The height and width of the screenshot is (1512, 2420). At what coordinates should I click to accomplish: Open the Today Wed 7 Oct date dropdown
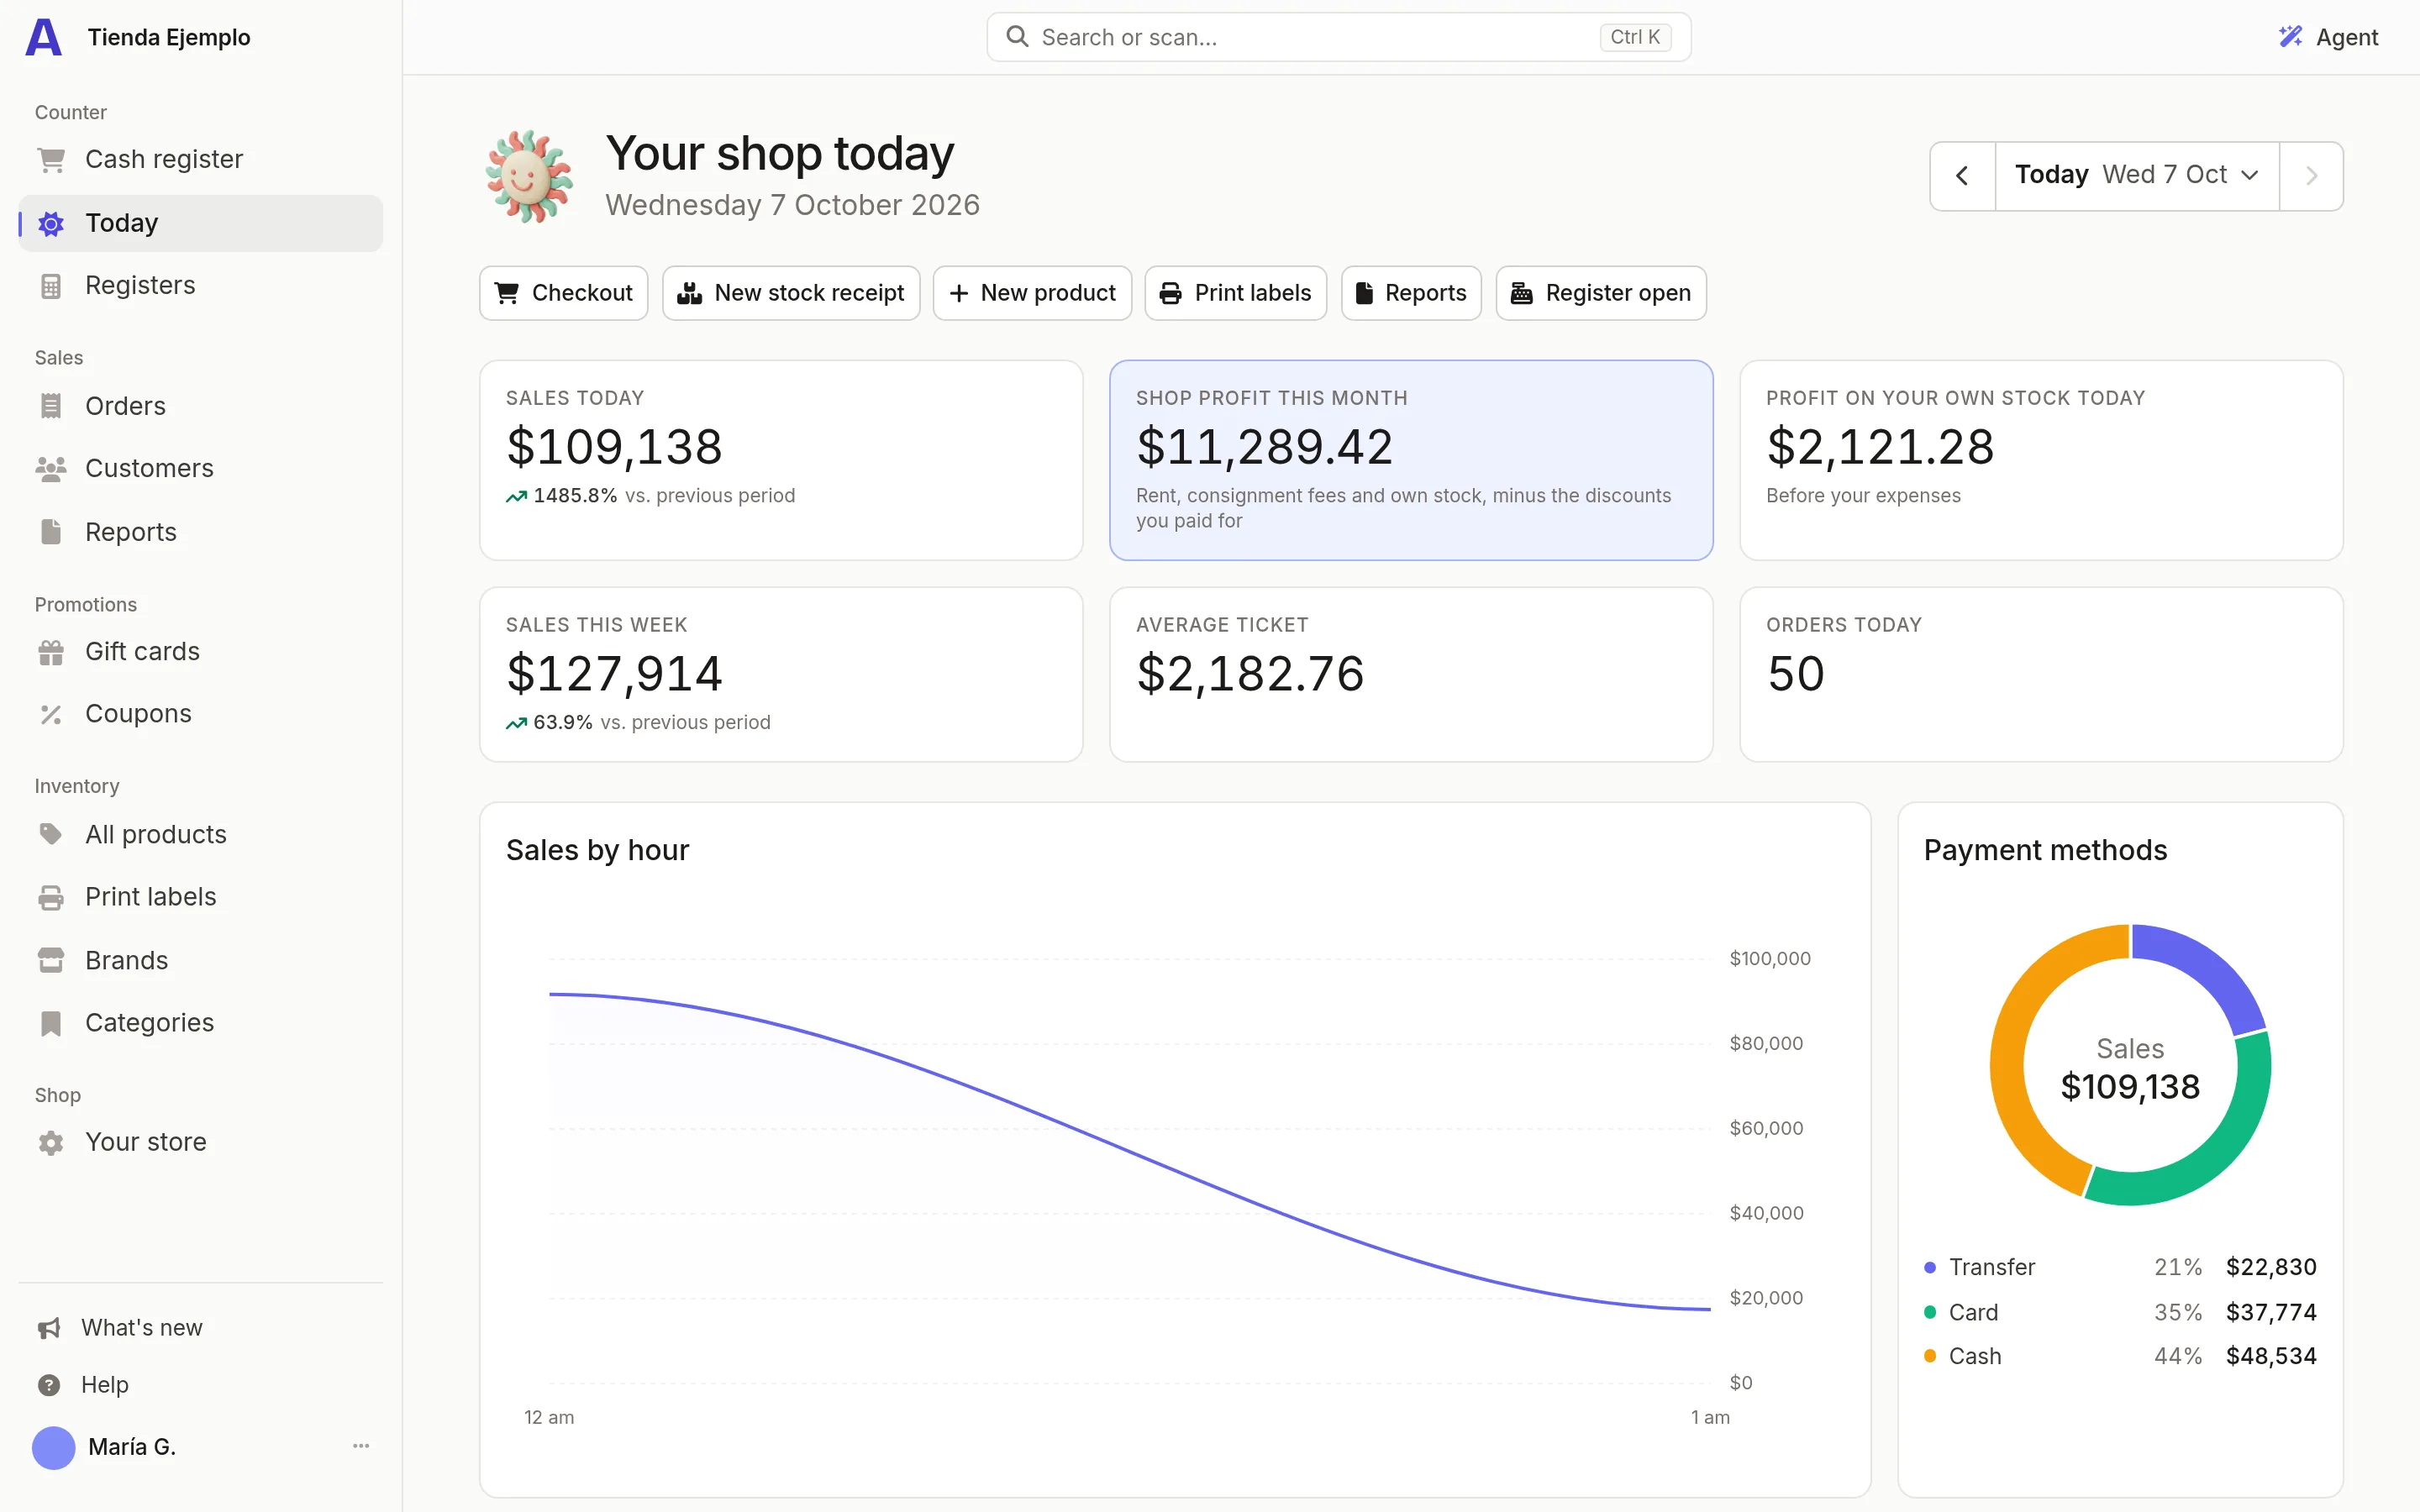click(x=2137, y=176)
